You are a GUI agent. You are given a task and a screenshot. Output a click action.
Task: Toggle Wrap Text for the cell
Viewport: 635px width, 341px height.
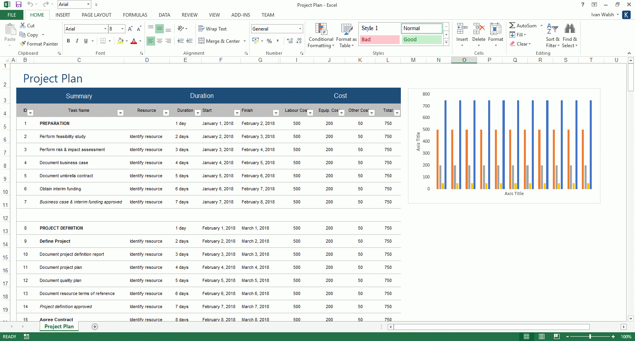coord(212,29)
